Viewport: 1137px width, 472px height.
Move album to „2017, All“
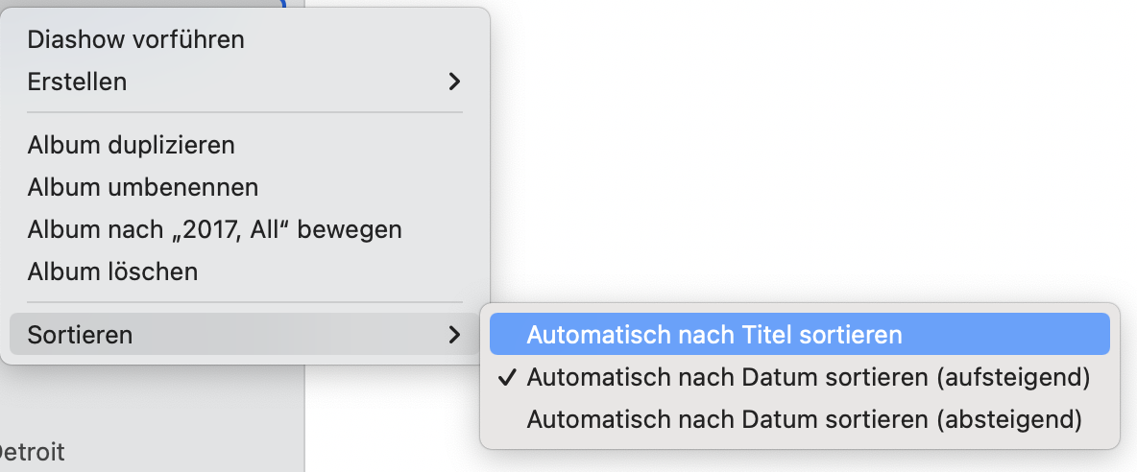tap(214, 230)
